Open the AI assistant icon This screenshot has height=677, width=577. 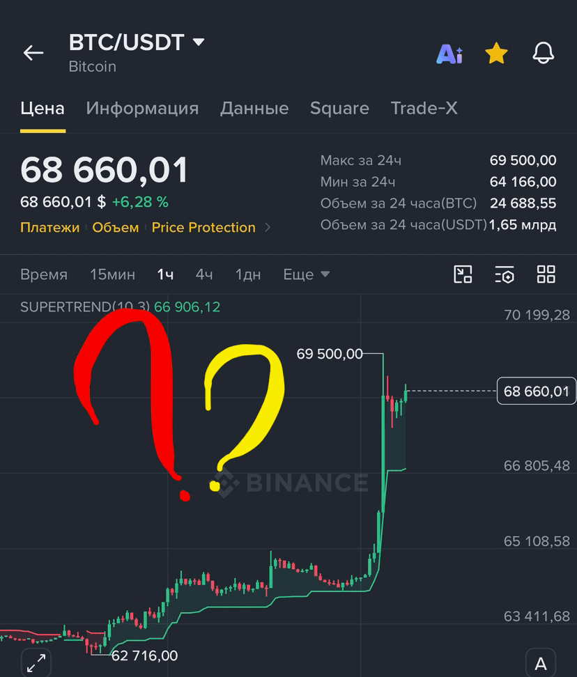(449, 54)
